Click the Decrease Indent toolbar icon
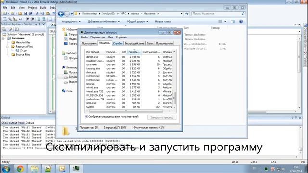308x173 pixels. click(x=27, y=19)
